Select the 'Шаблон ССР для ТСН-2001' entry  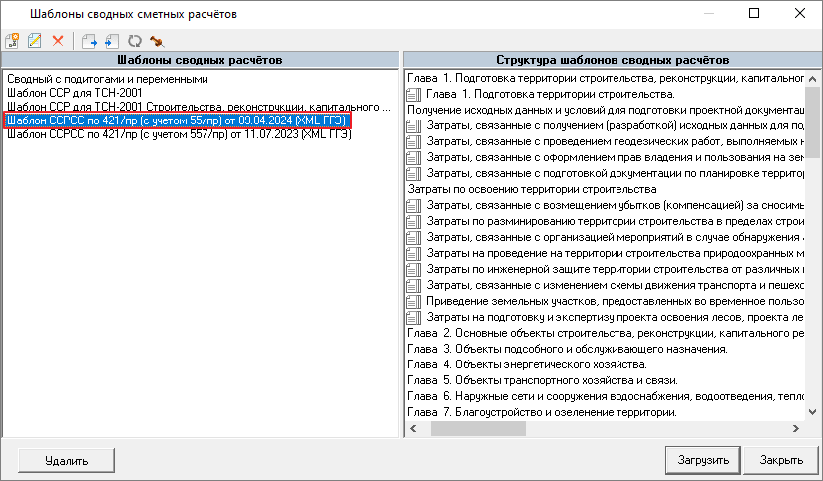[74, 92]
